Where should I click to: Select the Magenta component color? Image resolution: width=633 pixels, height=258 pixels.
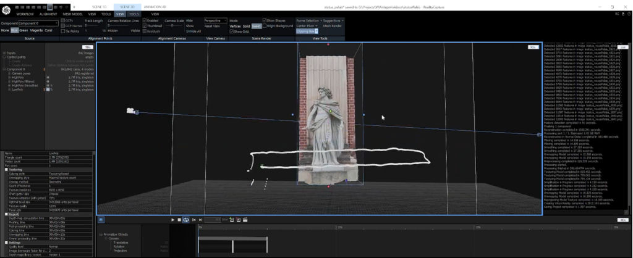[36, 30]
